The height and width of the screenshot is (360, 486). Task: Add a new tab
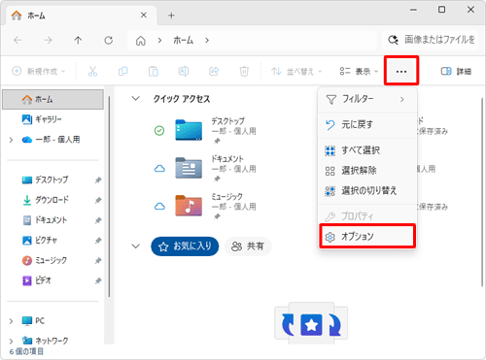[171, 16]
